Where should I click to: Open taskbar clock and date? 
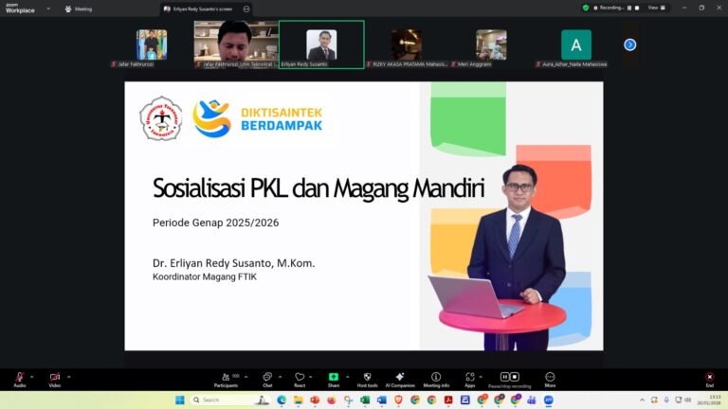click(x=709, y=400)
